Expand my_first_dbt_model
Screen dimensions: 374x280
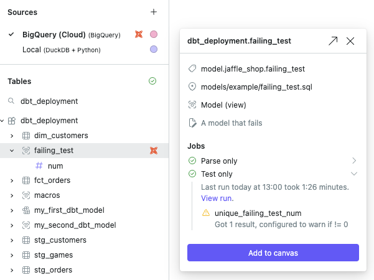(12, 210)
